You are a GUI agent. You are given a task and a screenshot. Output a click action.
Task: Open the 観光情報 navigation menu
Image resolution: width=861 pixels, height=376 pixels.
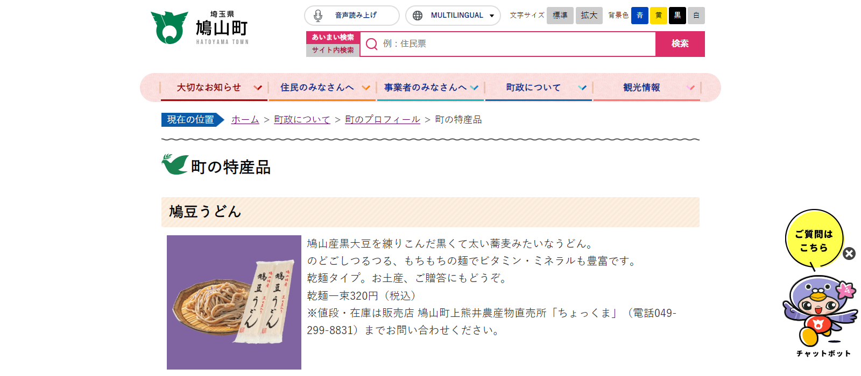pos(647,88)
